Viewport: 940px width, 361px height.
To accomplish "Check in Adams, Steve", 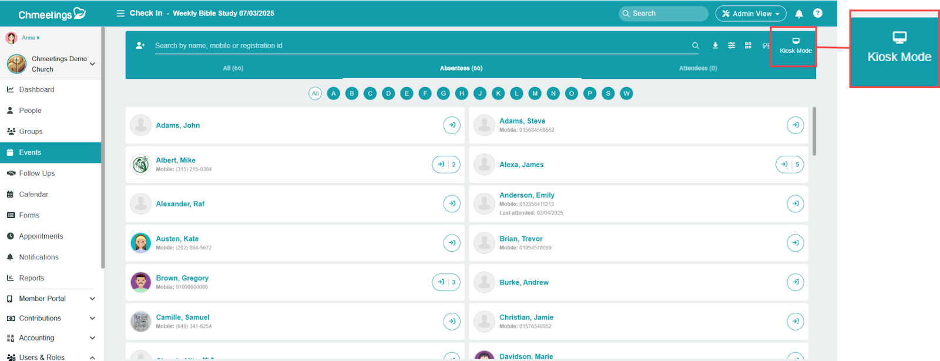I will (x=795, y=125).
